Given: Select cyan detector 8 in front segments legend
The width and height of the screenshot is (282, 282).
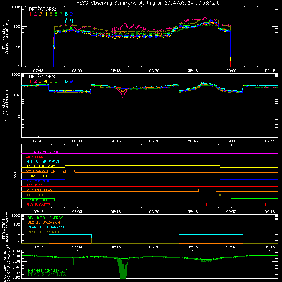Looking at the screenshot, I should pyautogui.click(x=66, y=14).
